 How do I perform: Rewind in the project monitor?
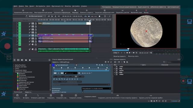(127, 53)
